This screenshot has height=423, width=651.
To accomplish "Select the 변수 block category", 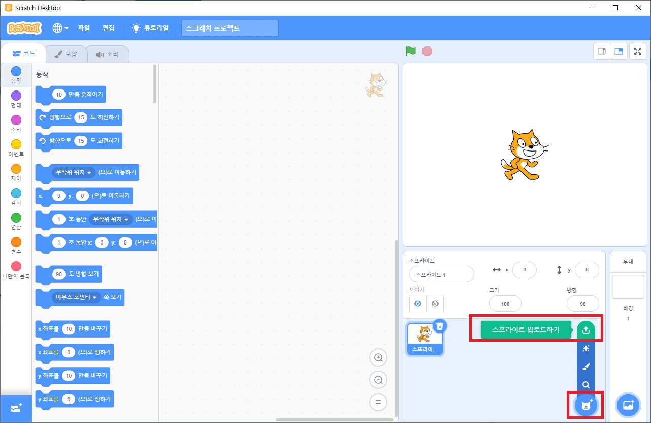I will pos(16,246).
